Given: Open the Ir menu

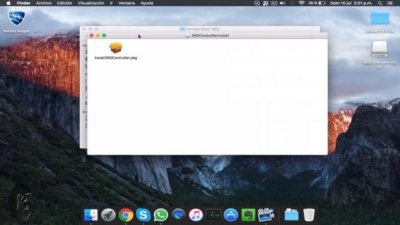Looking at the screenshot, I should click(111, 3).
